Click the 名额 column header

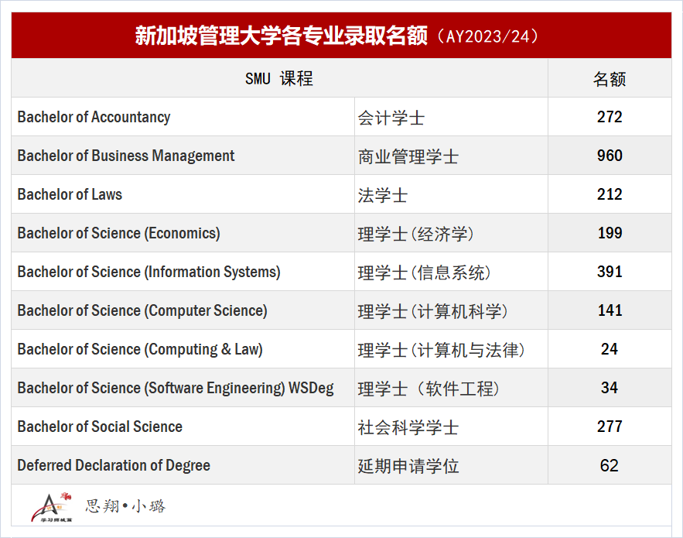click(x=610, y=79)
